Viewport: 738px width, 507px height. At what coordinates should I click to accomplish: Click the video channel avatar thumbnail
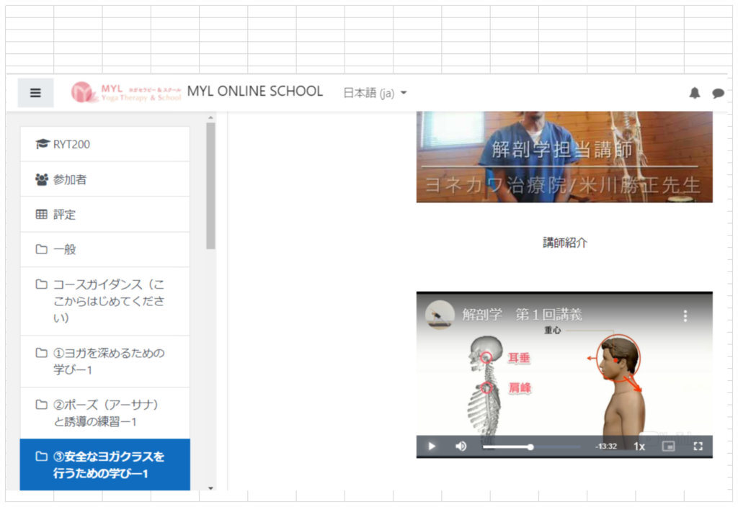coord(440,315)
